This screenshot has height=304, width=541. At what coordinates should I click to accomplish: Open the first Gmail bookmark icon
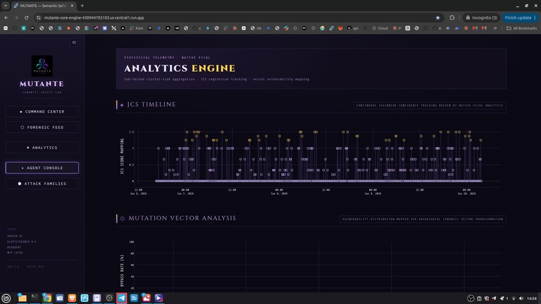(x=475, y=28)
